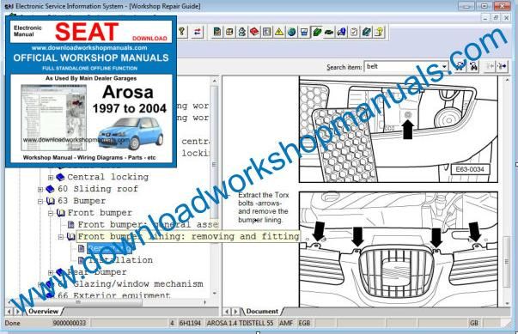518x334 pixels.
Task: Click left tab-scroll arrow beside Document tab
Action: [x=227, y=311]
